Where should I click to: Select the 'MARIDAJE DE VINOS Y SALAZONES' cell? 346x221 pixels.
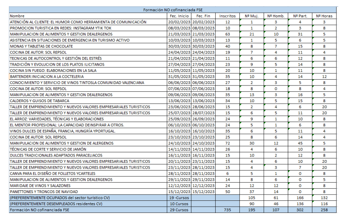coord(42,186)
